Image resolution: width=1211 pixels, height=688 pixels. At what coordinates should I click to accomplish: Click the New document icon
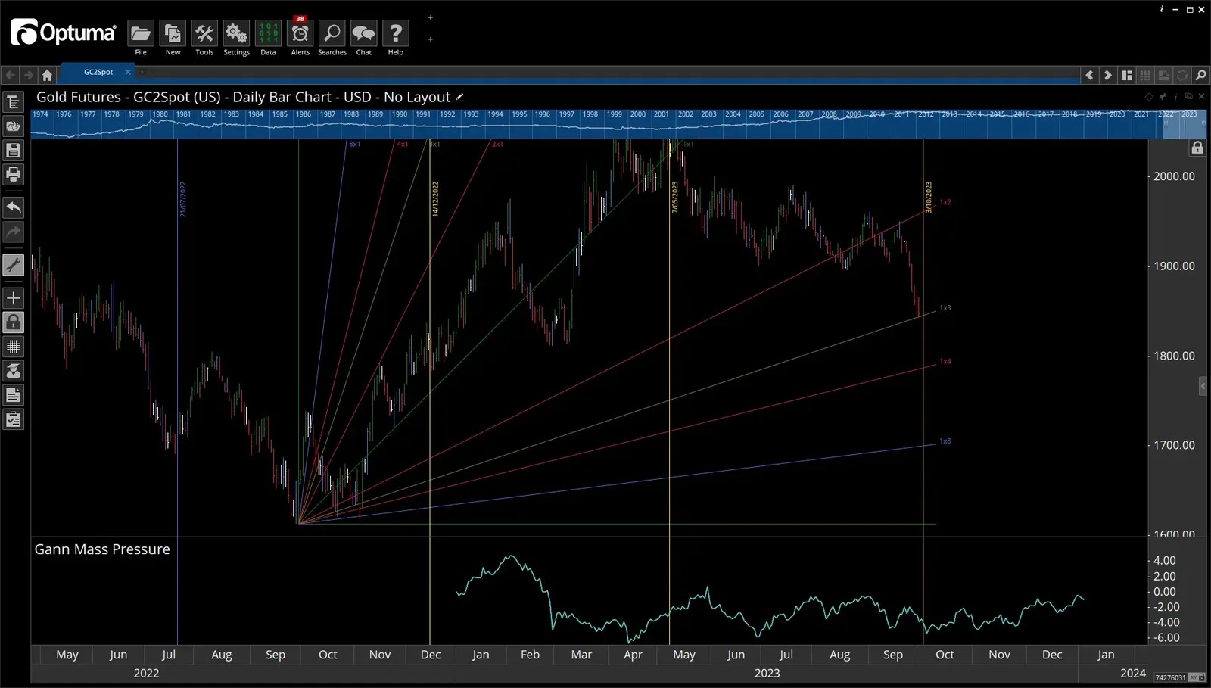pyautogui.click(x=173, y=33)
